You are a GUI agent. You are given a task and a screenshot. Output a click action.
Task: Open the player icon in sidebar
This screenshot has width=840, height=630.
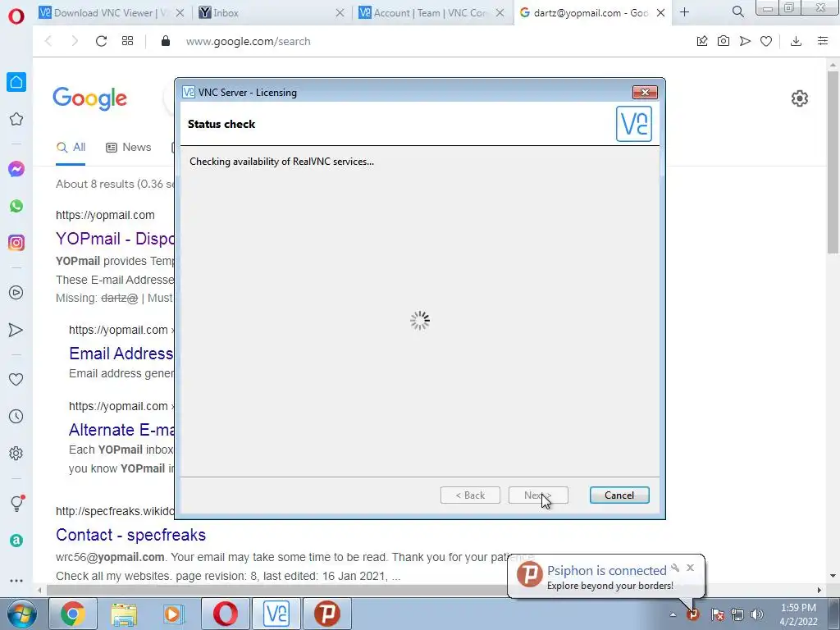16,293
